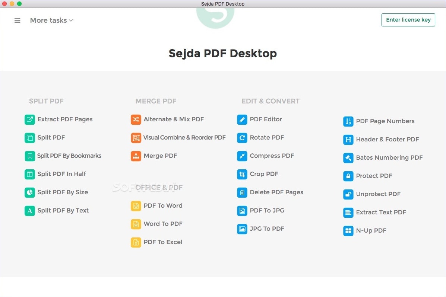Click the Extract Text PDF icon
Image resolution: width=446 pixels, height=297 pixels.
pyautogui.click(x=348, y=213)
